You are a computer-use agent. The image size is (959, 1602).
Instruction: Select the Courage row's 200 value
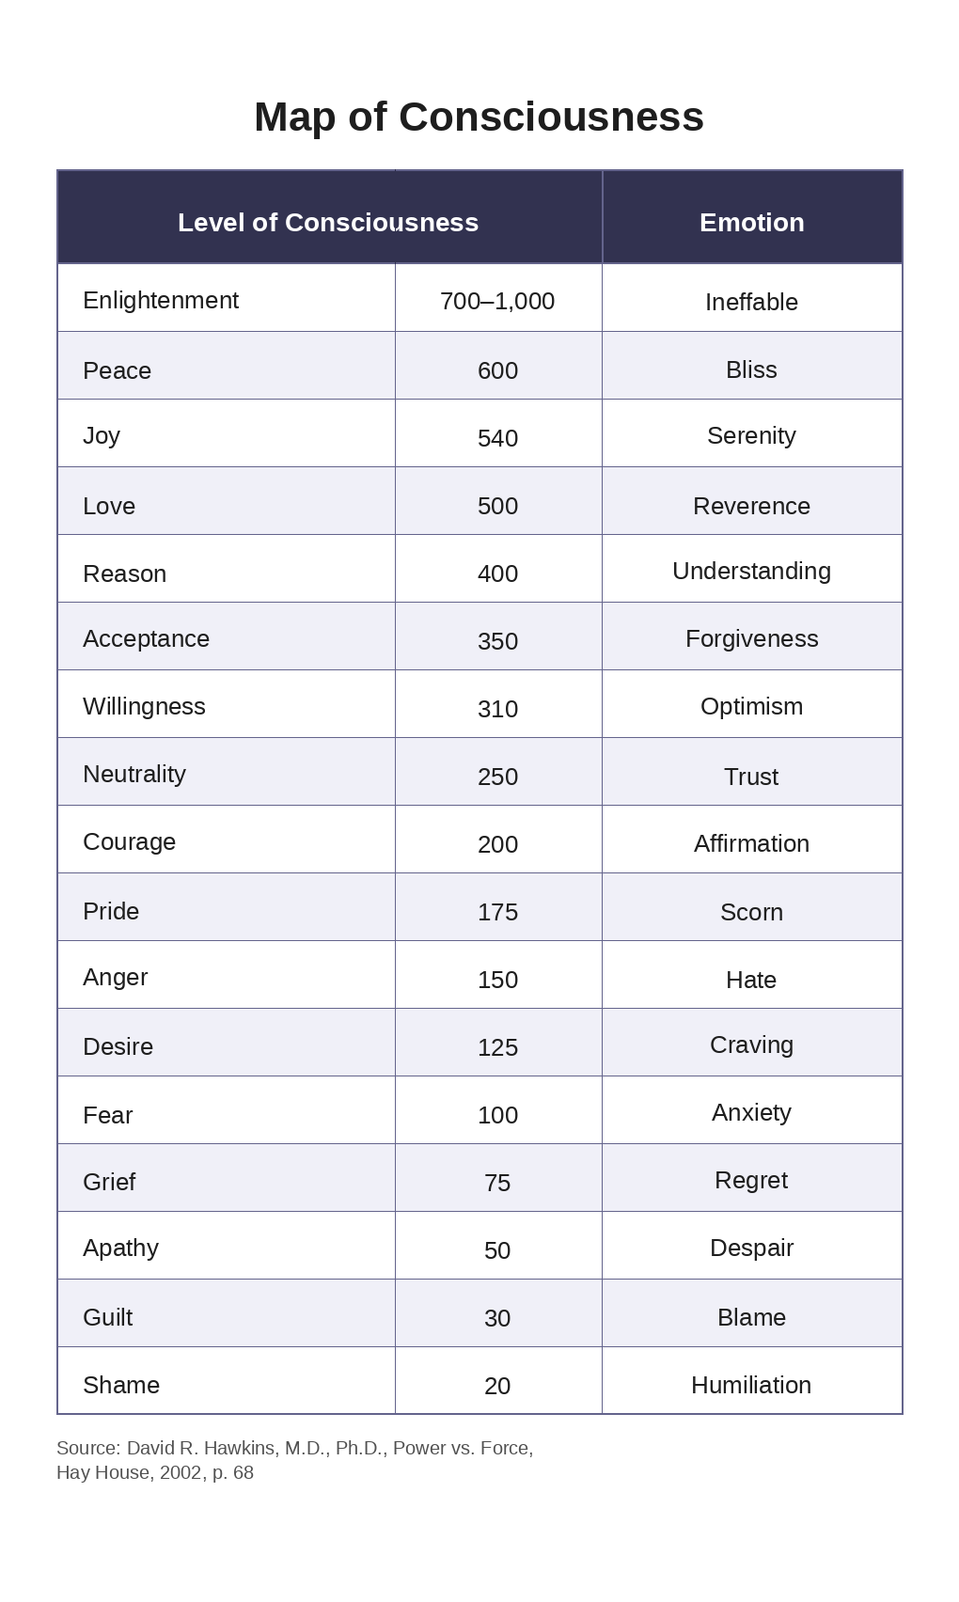click(497, 844)
